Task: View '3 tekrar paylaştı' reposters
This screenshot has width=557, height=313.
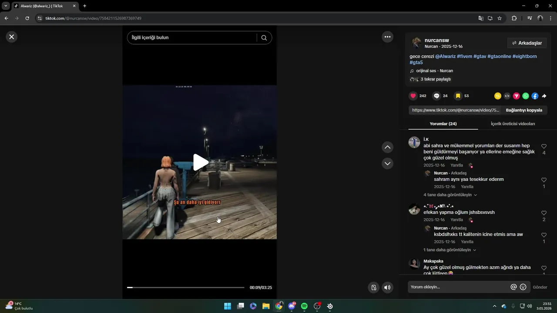Action: pos(435,79)
